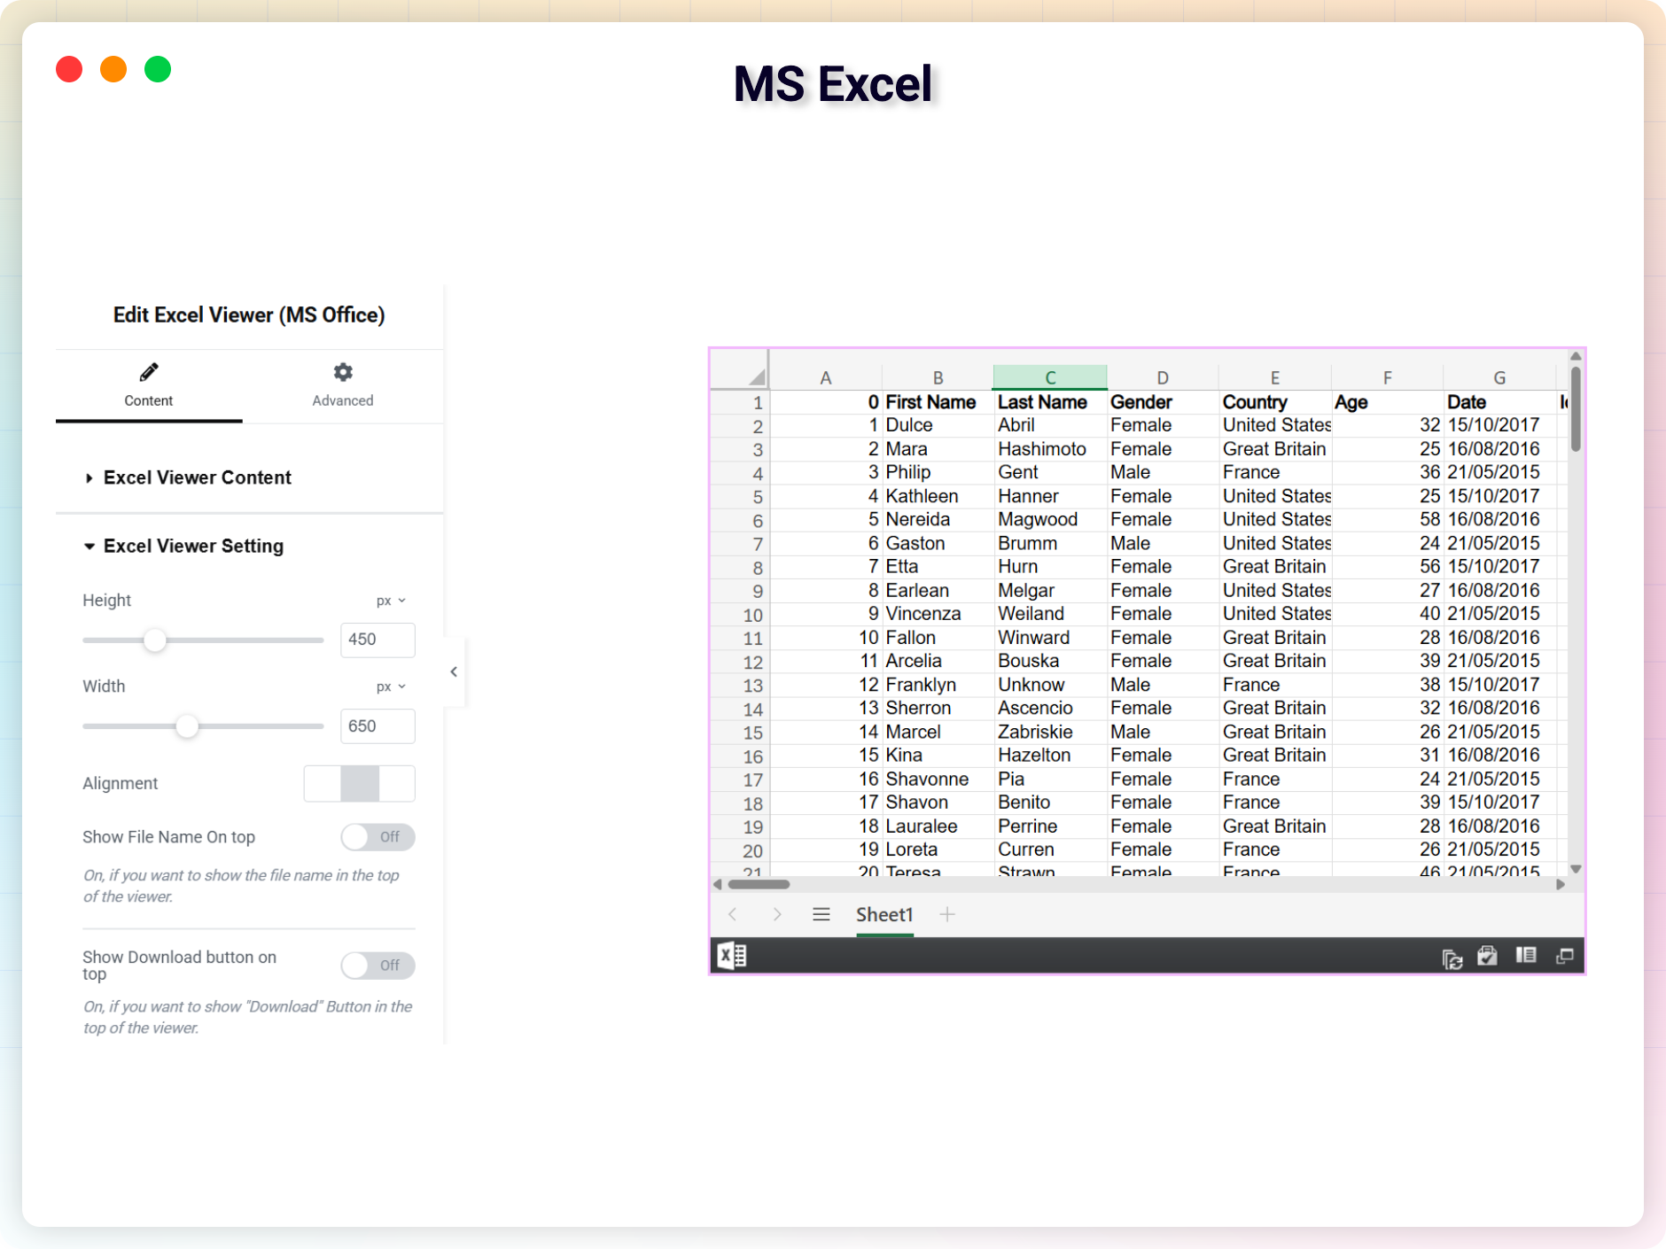Select the highlighted column C header
The width and height of the screenshot is (1666, 1249).
pyautogui.click(x=1050, y=377)
